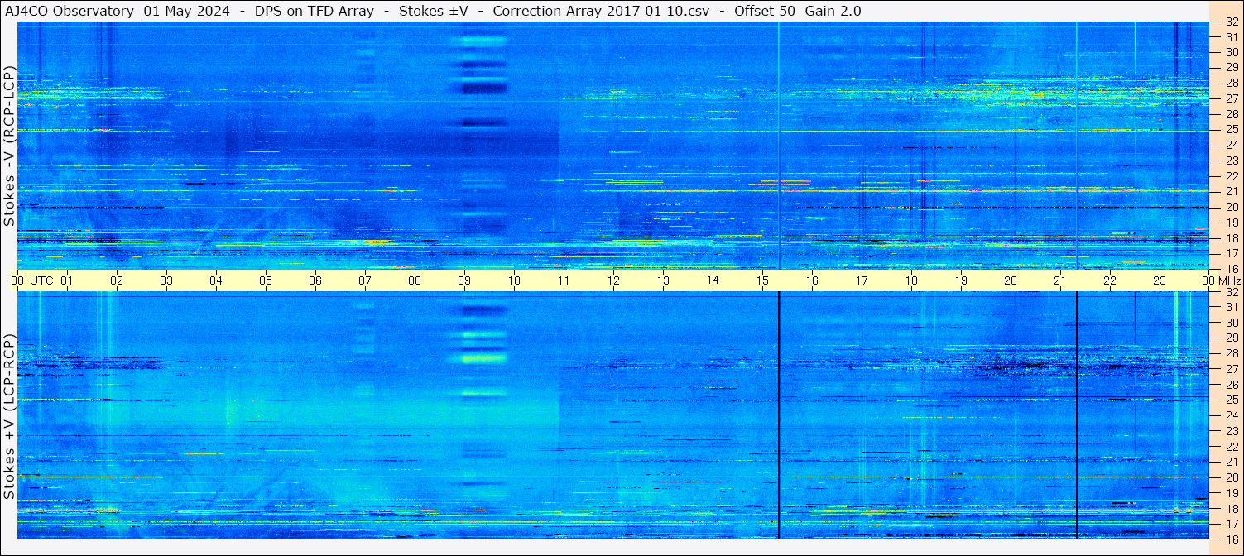Click the 16 MHz tick of Stokes -V panel
This screenshot has width=1244, height=556.
(1231, 269)
